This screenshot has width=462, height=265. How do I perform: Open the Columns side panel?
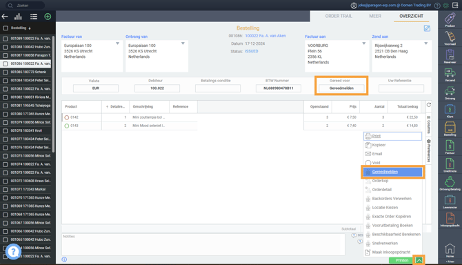[429, 124]
